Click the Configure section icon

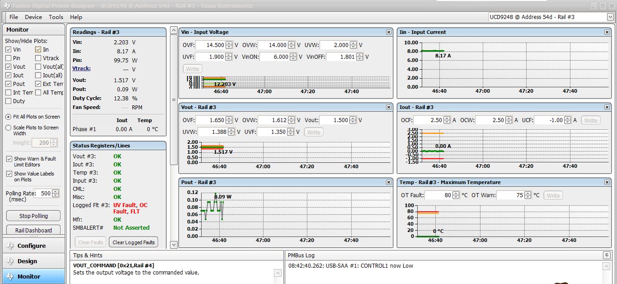pos(10,246)
